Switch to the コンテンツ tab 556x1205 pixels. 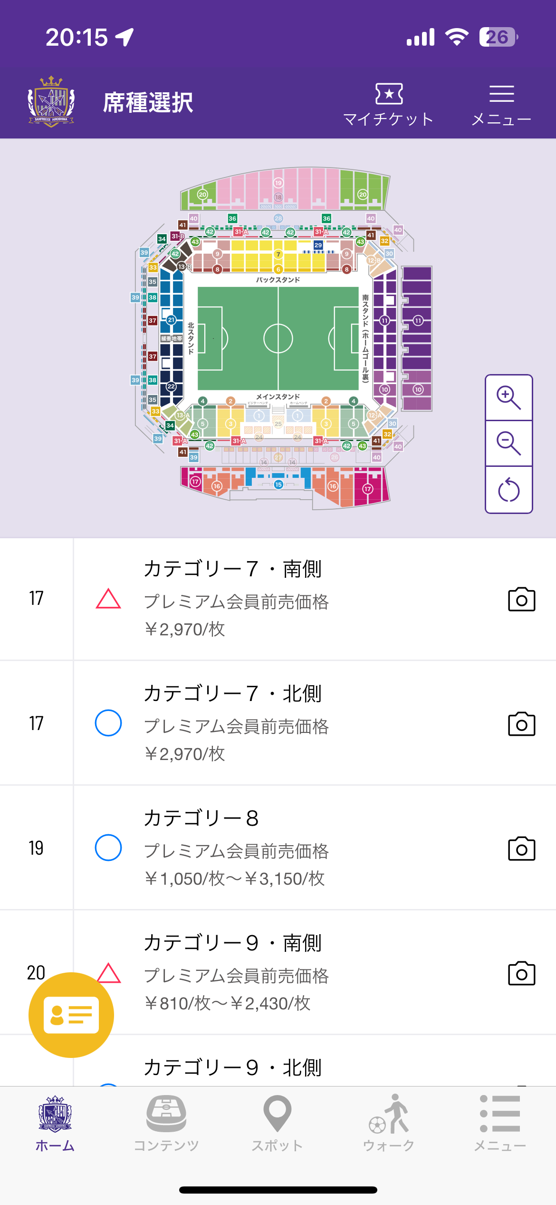pyautogui.click(x=166, y=1123)
